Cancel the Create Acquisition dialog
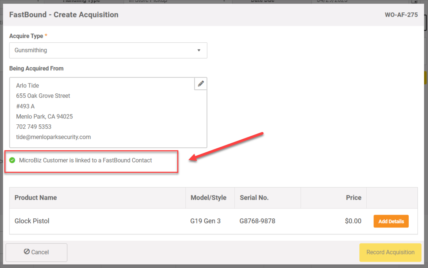 coord(36,252)
